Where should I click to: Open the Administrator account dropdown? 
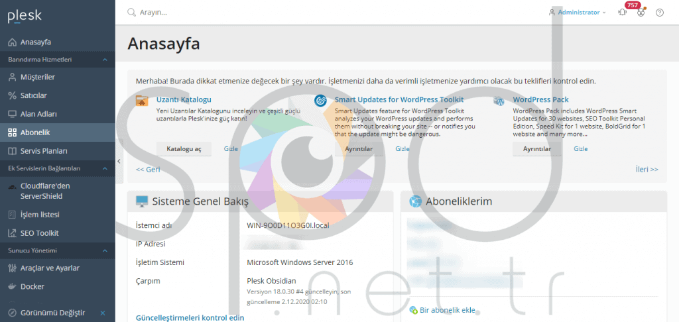pos(578,13)
